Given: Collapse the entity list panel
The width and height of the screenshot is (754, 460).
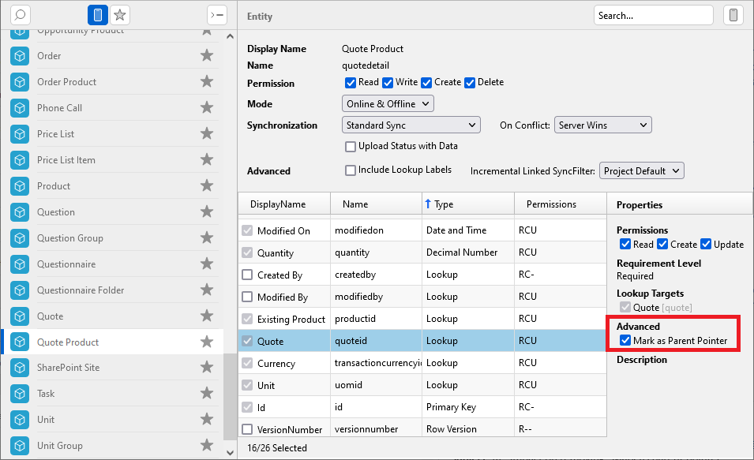Looking at the screenshot, I should (216, 15).
